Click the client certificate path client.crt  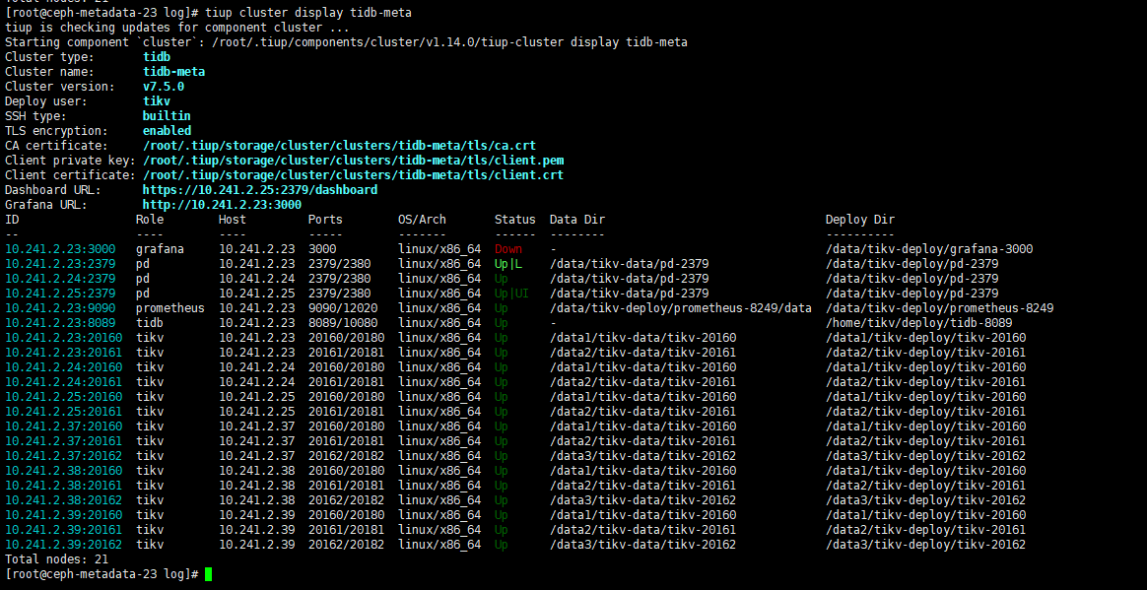[x=353, y=175]
